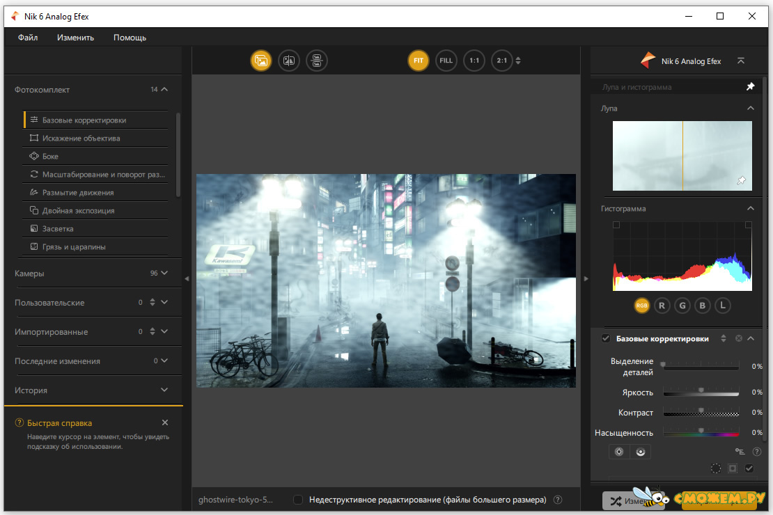
Task: Click sort arrows in Импортированные row
Action: (x=153, y=331)
